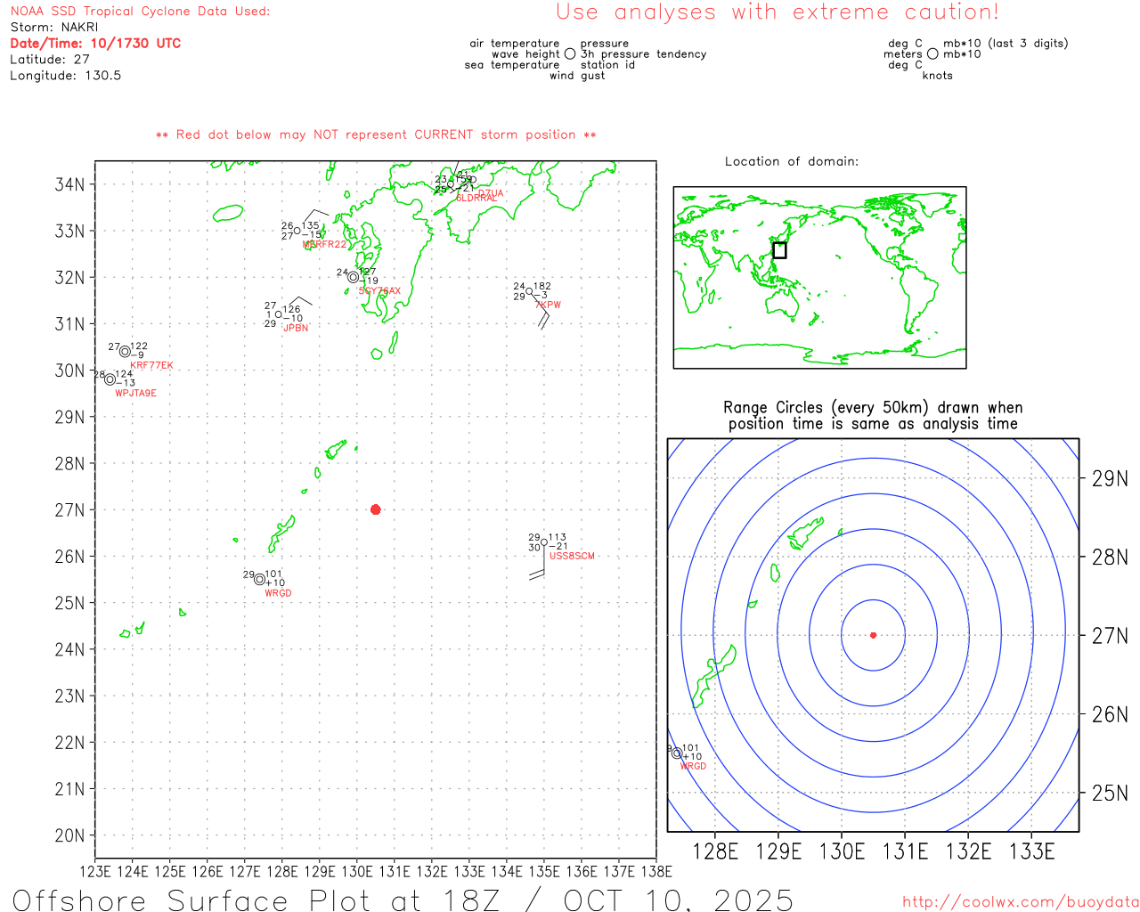Image resolution: width=1140 pixels, height=912 pixels.
Task: Click the black domain box on the world map
Action: (779, 250)
